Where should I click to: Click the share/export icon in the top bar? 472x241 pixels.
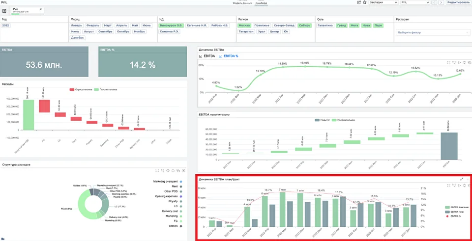pyautogui.click(x=359, y=2)
